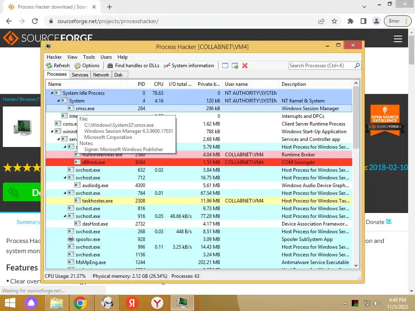This screenshot has height=311, width=415.
Task: Open the Tools menu
Action: [89, 57]
